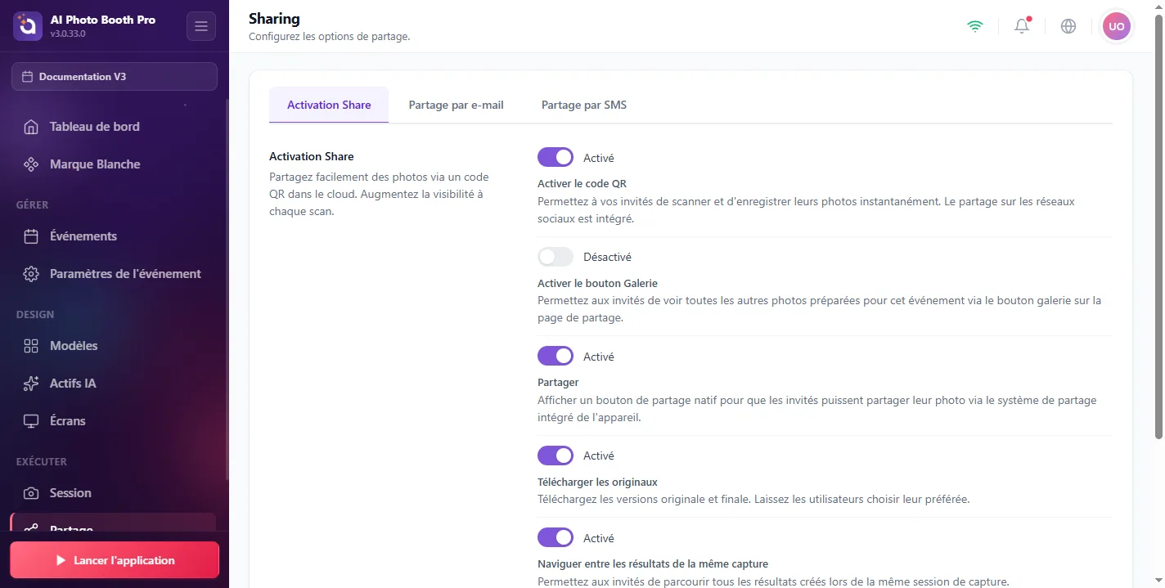Click the gear icon for Paramètres de l'événement
This screenshot has width=1165, height=588.
tap(31, 274)
